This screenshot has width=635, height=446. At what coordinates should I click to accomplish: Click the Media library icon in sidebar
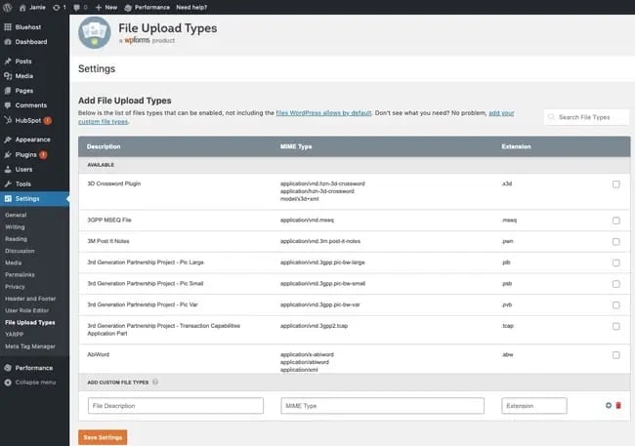coord(8,76)
